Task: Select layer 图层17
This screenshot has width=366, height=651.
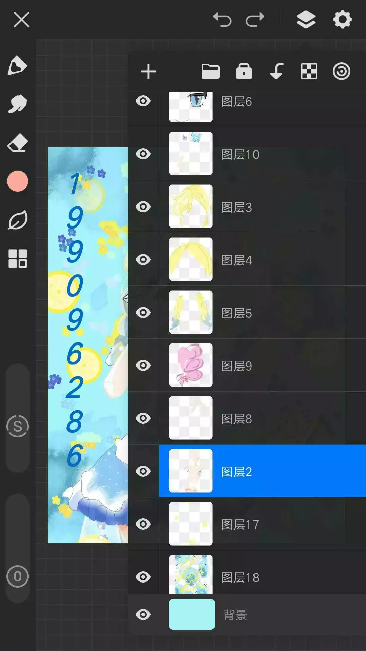Action: [x=262, y=524]
